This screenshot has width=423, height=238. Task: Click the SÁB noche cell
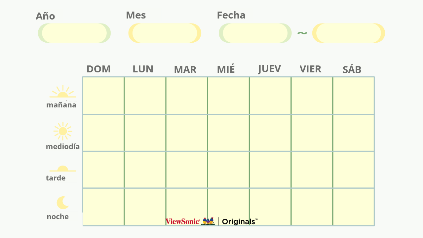pyautogui.click(x=353, y=207)
